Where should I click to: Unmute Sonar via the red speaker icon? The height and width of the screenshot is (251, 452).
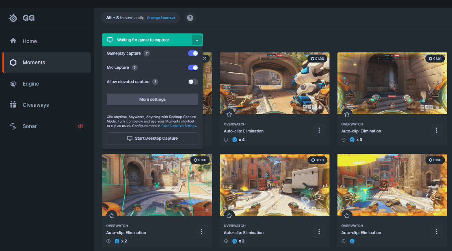tap(81, 126)
